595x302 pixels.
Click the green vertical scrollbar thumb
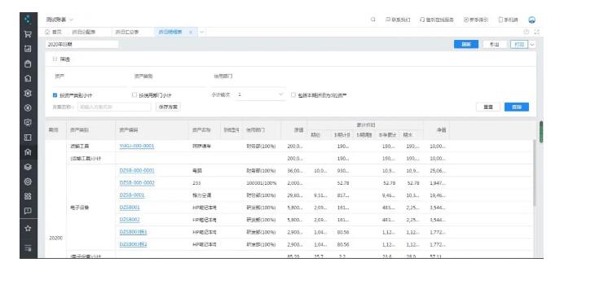(x=540, y=132)
